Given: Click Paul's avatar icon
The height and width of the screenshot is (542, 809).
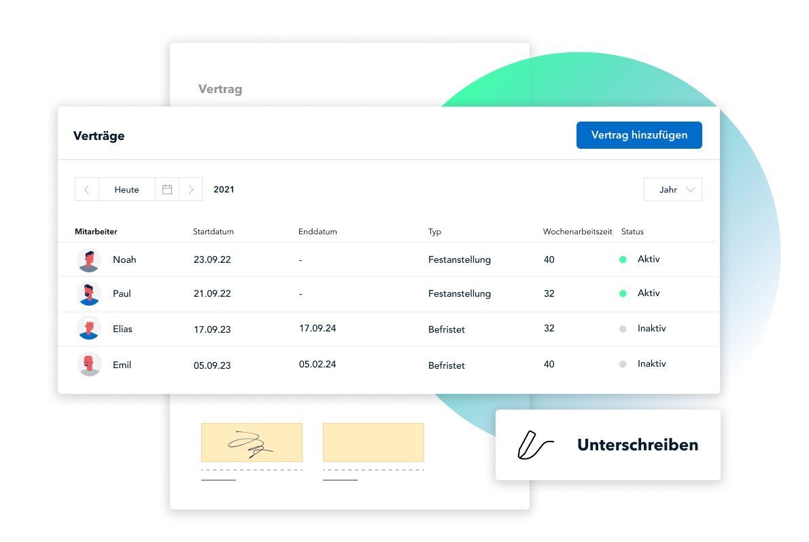Looking at the screenshot, I should tap(89, 294).
